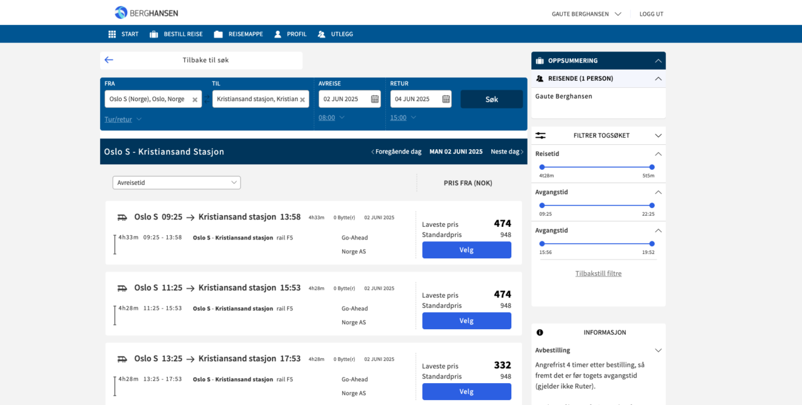
Task: Clear the Fra field with the X icon
Action: pyautogui.click(x=195, y=100)
